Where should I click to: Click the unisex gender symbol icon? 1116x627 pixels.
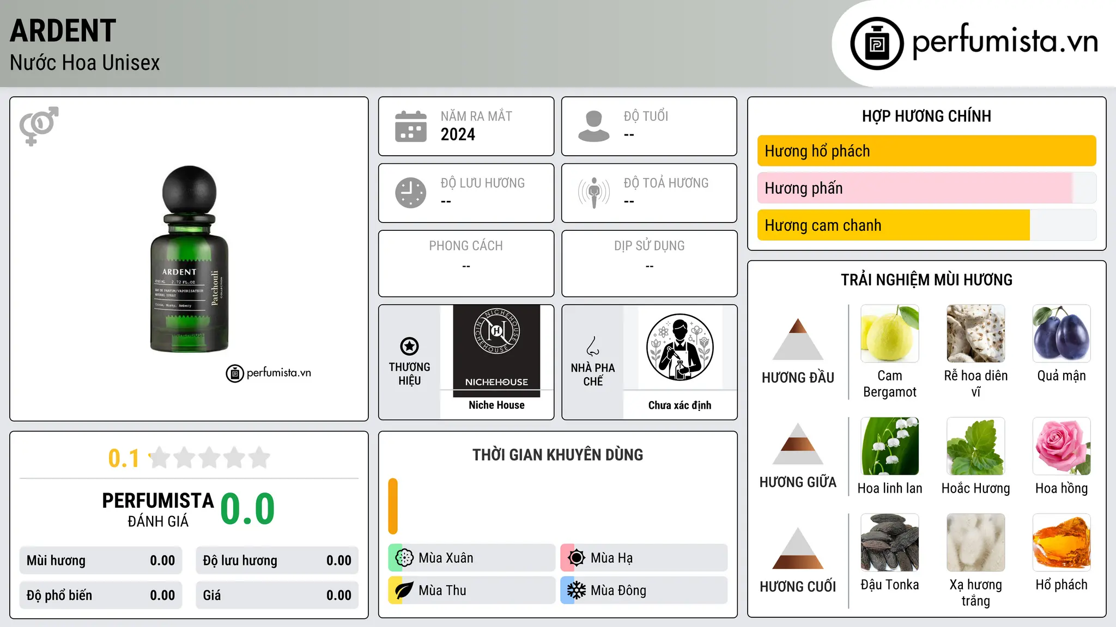coord(39,126)
